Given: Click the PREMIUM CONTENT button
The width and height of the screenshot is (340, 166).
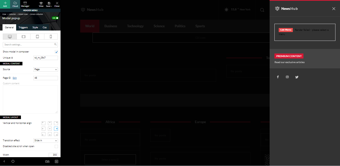Looking at the screenshot, I should tap(289, 56).
